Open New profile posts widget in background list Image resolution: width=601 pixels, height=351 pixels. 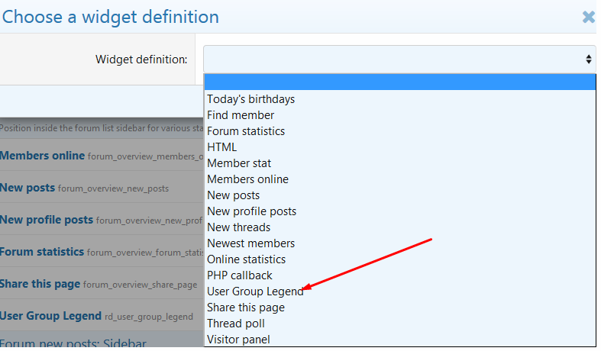tap(47, 220)
